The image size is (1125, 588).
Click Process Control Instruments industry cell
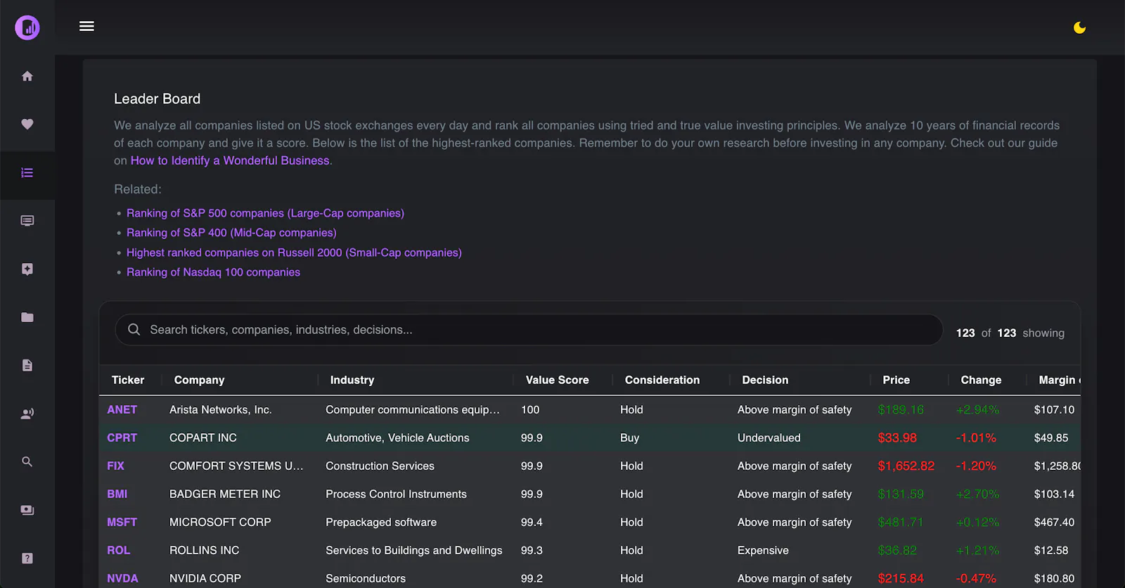[396, 494]
